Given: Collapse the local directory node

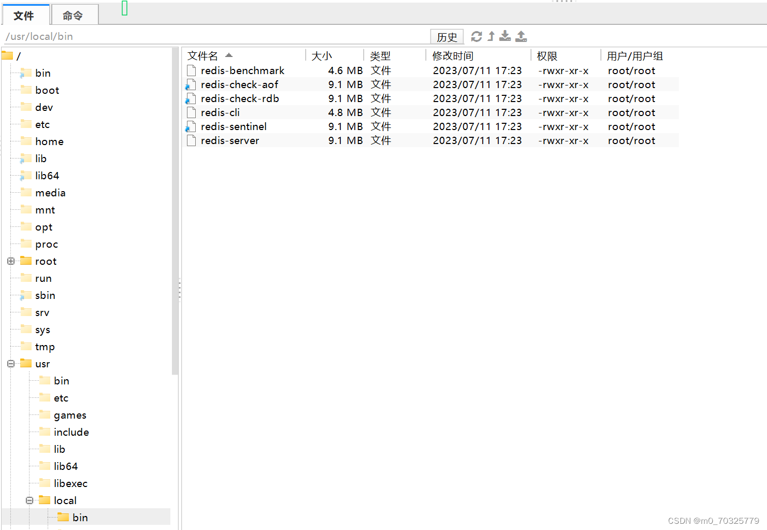Looking at the screenshot, I should [30, 500].
